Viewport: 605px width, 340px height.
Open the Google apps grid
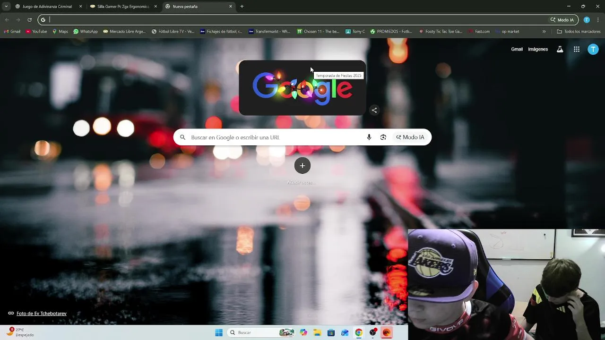pyautogui.click(x=577, y=49)
